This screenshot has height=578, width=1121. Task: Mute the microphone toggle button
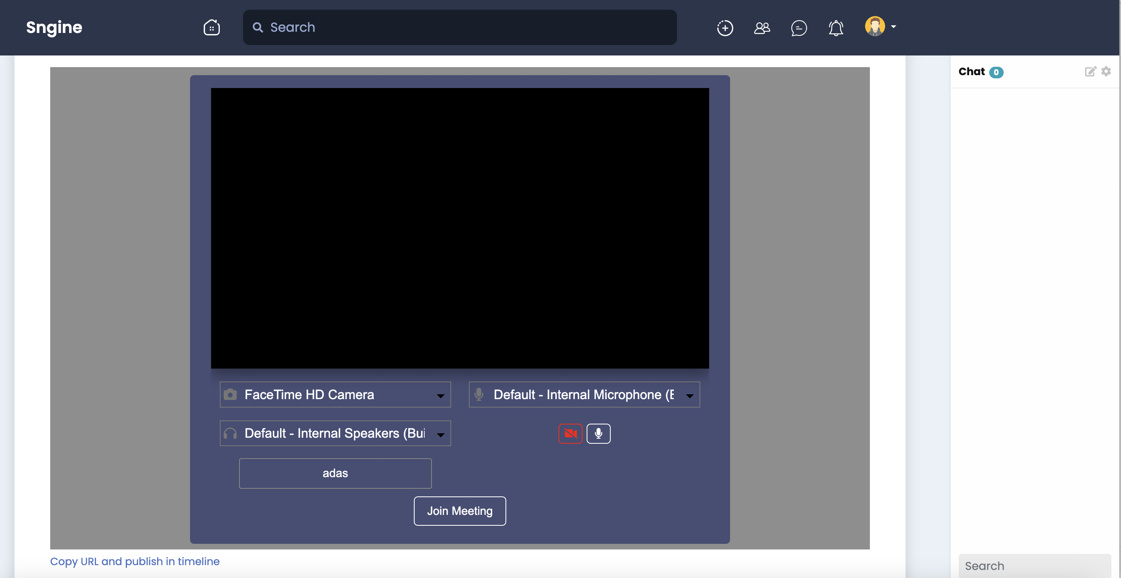[x=598, y=433]
